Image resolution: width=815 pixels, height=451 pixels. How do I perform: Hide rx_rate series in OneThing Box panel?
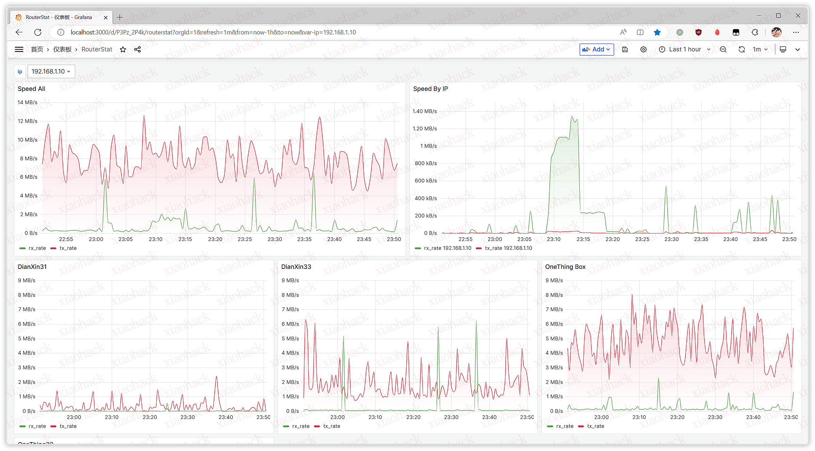click(x=564, y=426)
